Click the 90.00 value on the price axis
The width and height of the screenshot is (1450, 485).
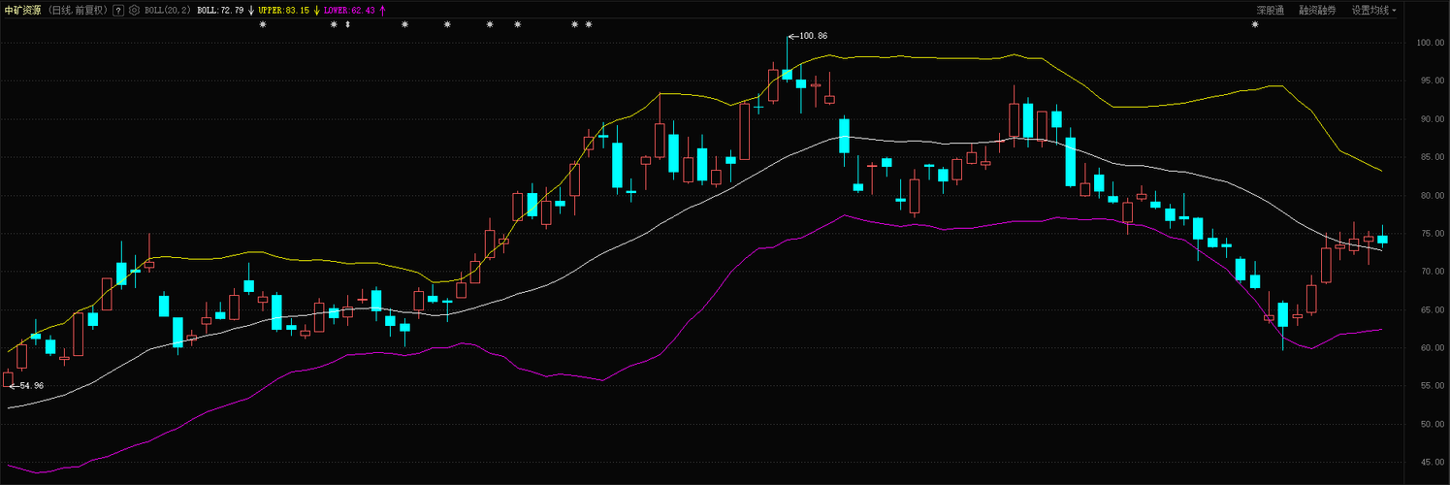pos(1433,119)
